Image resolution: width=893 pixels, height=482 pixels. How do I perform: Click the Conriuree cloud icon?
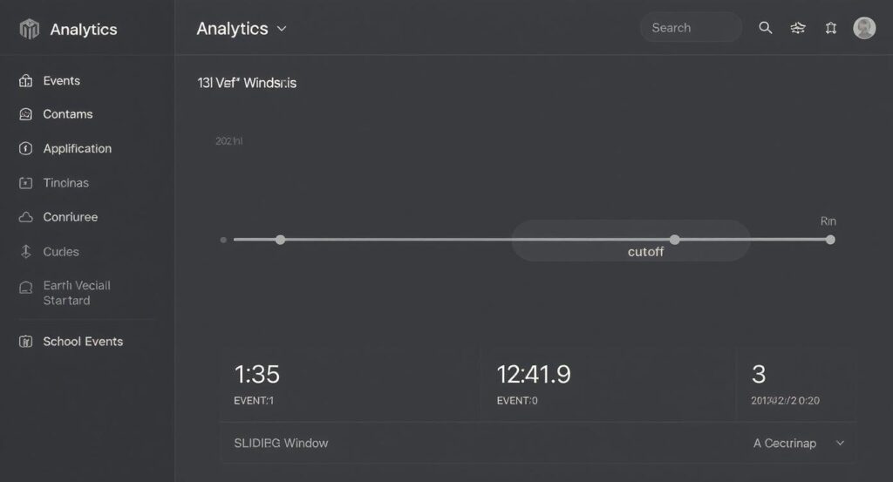25,217
